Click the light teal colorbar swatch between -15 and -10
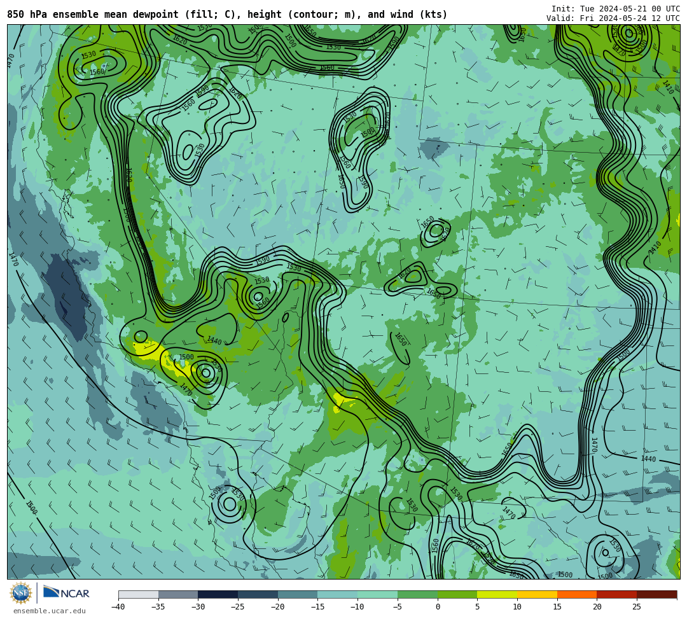 337,594
